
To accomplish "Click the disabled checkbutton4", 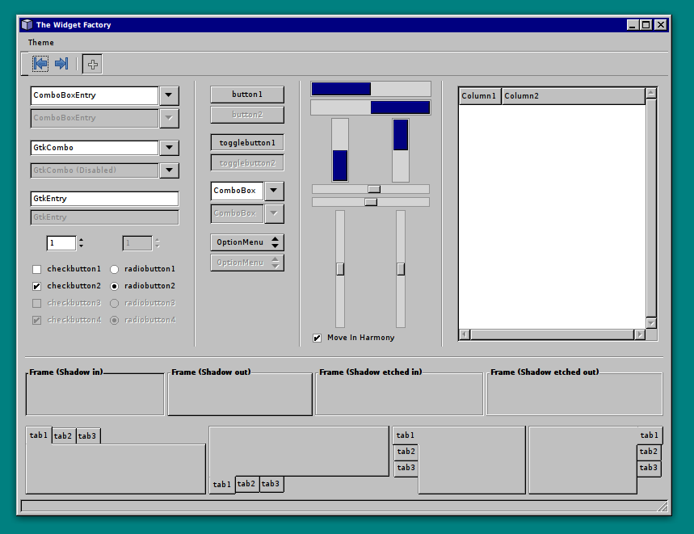I will tap(36, 320).
